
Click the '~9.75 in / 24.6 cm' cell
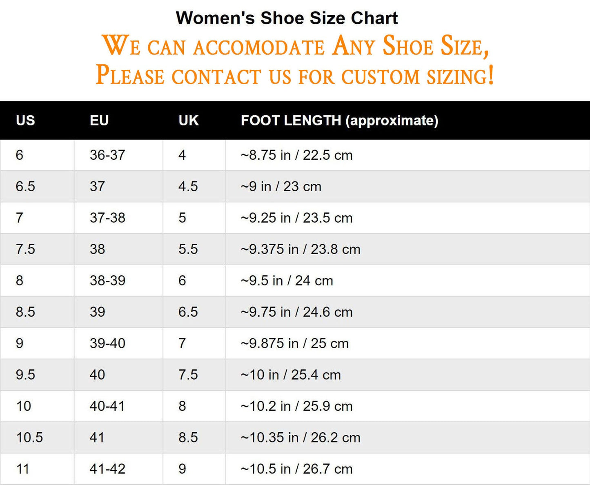pyautogui.click(x=296, y=312)
